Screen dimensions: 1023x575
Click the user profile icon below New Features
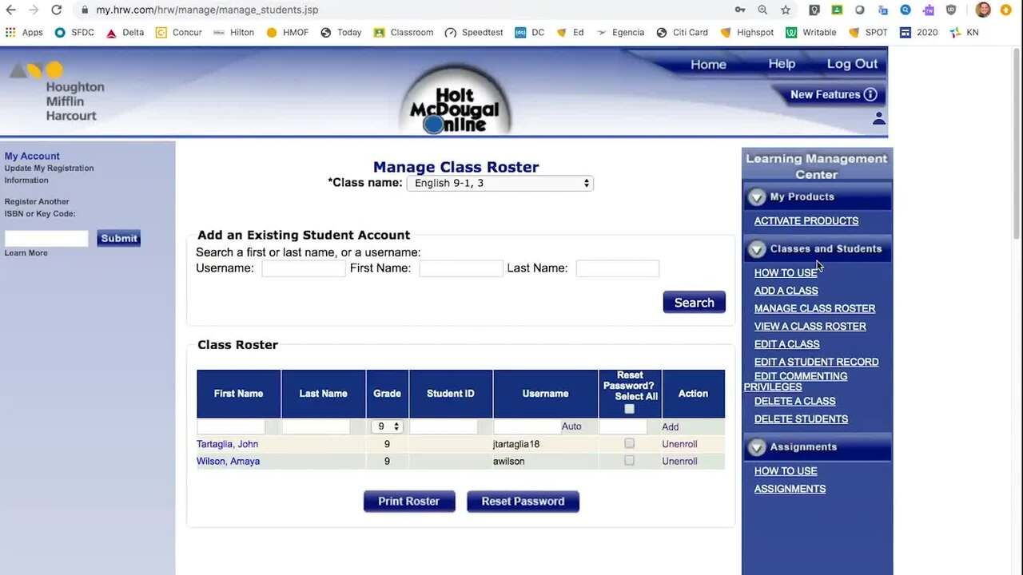coord(878,118)
